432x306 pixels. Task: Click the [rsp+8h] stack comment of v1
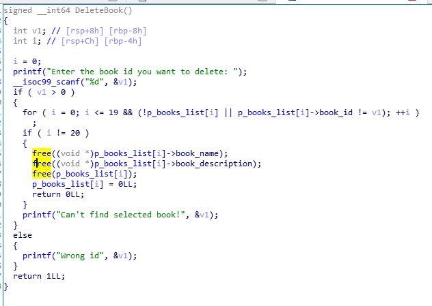click(x=85, y=31)
